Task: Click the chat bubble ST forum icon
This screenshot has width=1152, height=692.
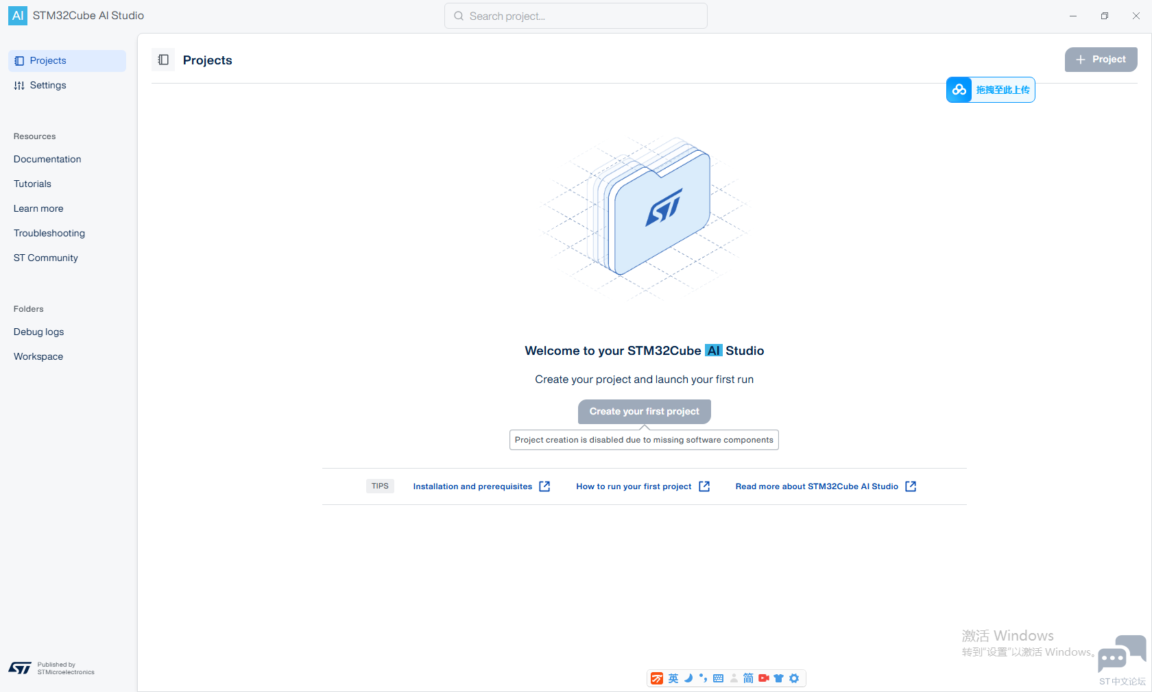Action: coord(1122,654)
